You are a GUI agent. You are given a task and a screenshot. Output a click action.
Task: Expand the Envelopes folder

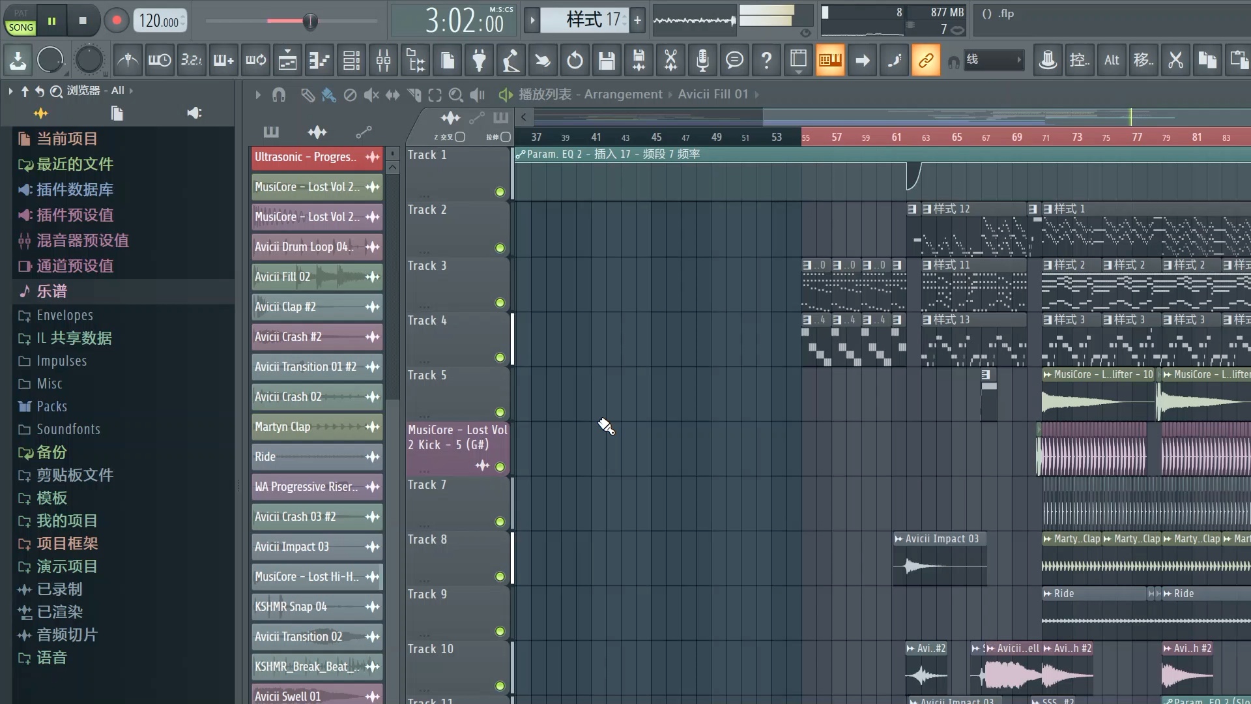(x=65, y=315)
